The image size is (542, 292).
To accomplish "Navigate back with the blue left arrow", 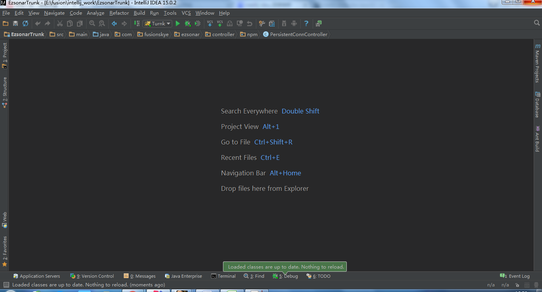I will (114, 23).
